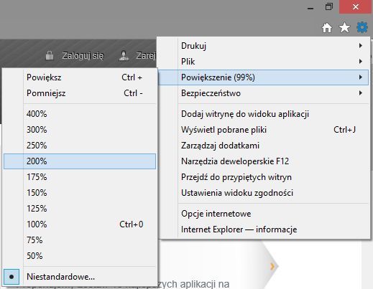Screen dimensions: 373x289
Task: Open the Home page icon
Action: [327, 28]
